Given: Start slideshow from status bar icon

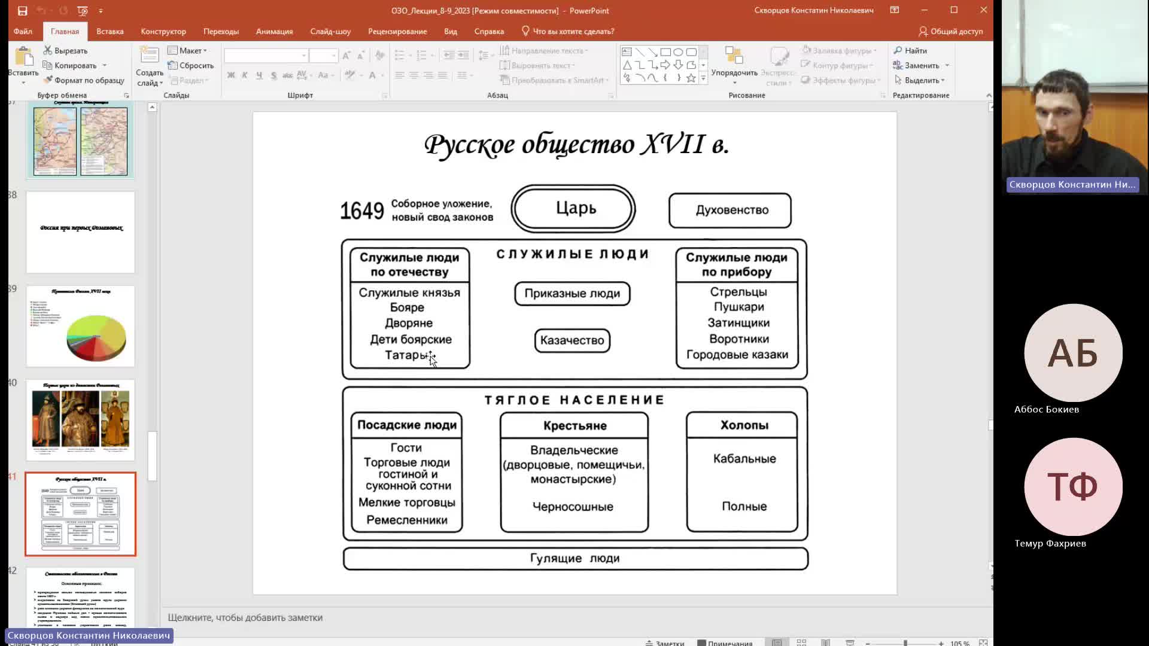Looking at the screenshot, I should (850, 642).
